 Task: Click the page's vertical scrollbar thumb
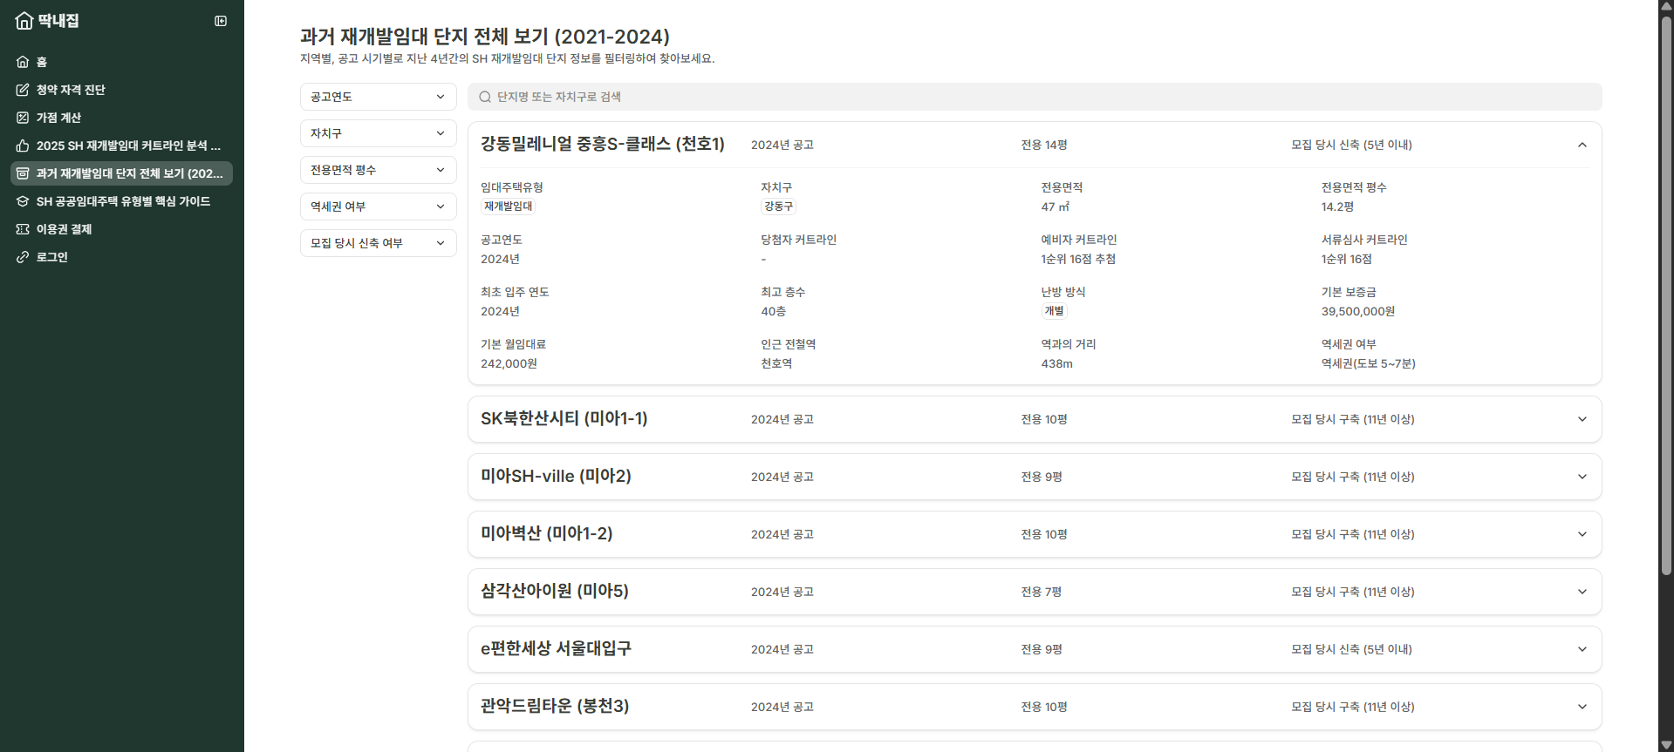tap(1666, 296)
